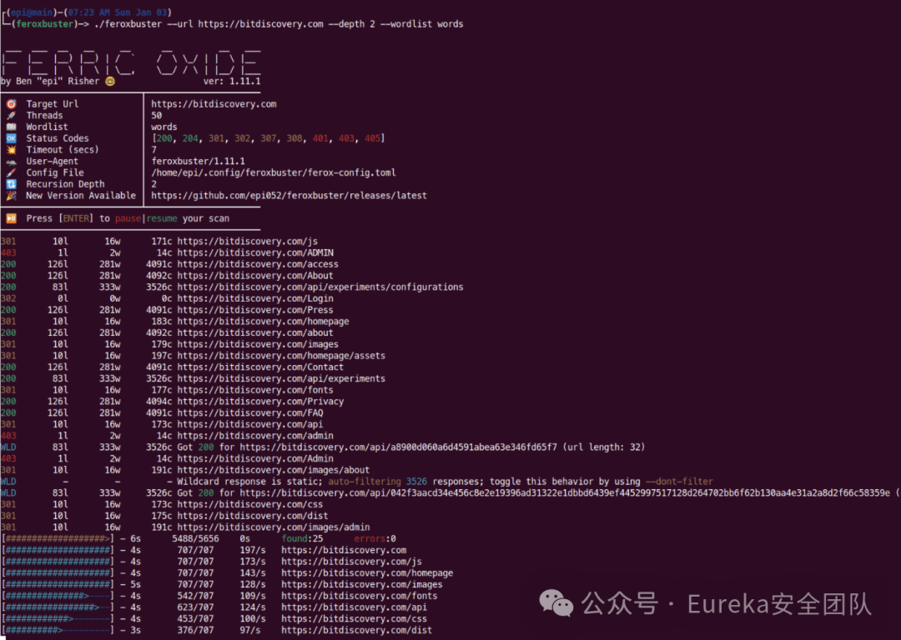Click the progress bar for bitdiscovery.com/fonts scan

pyautogui.click(x=58, y=596)
